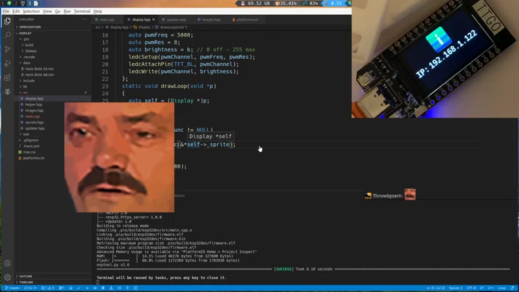Open the Run and Debug view
The width and height of the screenshot is (519, 292).
click(x=7, y=64)
